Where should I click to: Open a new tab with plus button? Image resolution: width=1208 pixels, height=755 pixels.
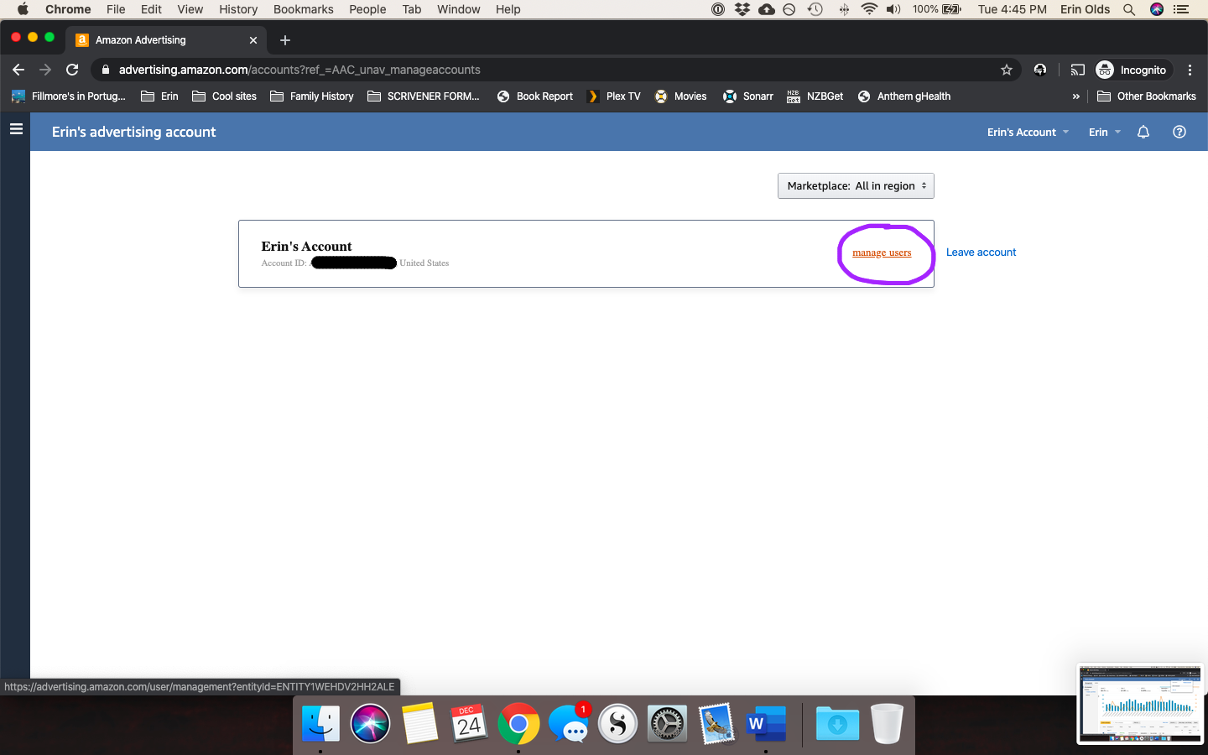pos(285,39)
